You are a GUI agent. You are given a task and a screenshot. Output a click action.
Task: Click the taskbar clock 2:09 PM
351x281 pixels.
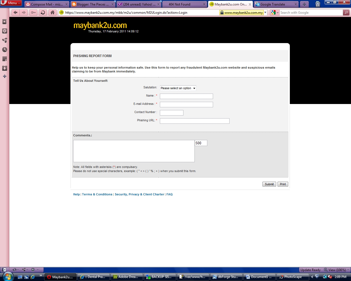[x=340, y=277]
